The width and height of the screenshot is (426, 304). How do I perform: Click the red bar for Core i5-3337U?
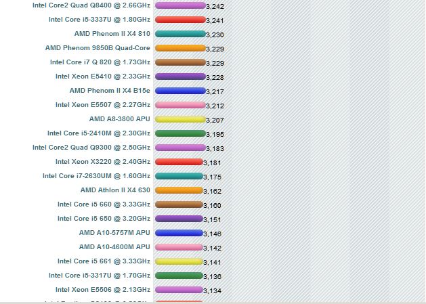click(180, 20)
